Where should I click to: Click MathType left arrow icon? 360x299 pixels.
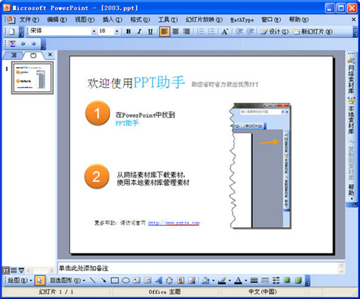pos(23,44)
